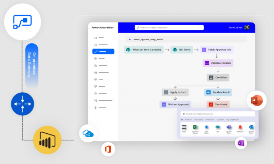Select the Send an Email step
Image resolution: width=274 pixels, height=164 pixels.
218,92
